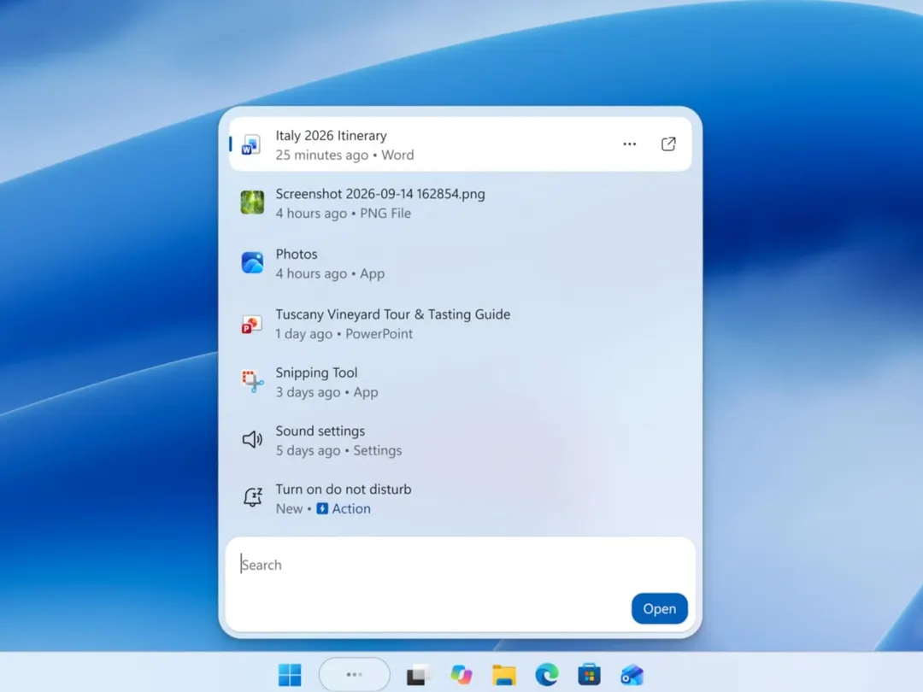Launch Copilot from the taskbar
923x692 pixels.
(x=461, y=674)
